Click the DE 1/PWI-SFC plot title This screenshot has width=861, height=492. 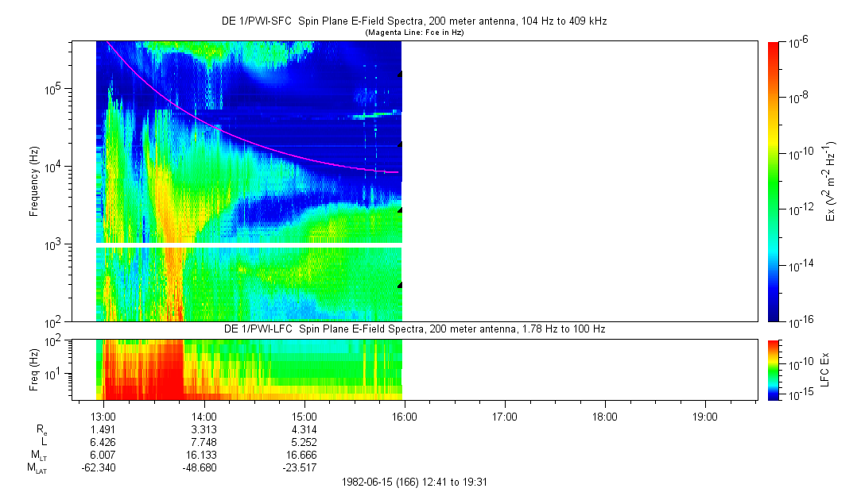click(413, 21)
